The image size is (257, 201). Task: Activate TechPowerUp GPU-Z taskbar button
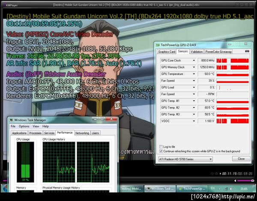[192, 189]
